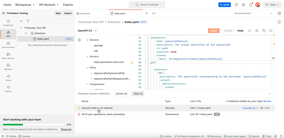This screenshot has width=284, height=138.
Task: Open Monitors in the sidebar
Action: (x=8, y=67)
